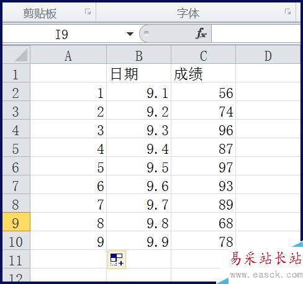Select score cell 56

click(x=204, y=92)
